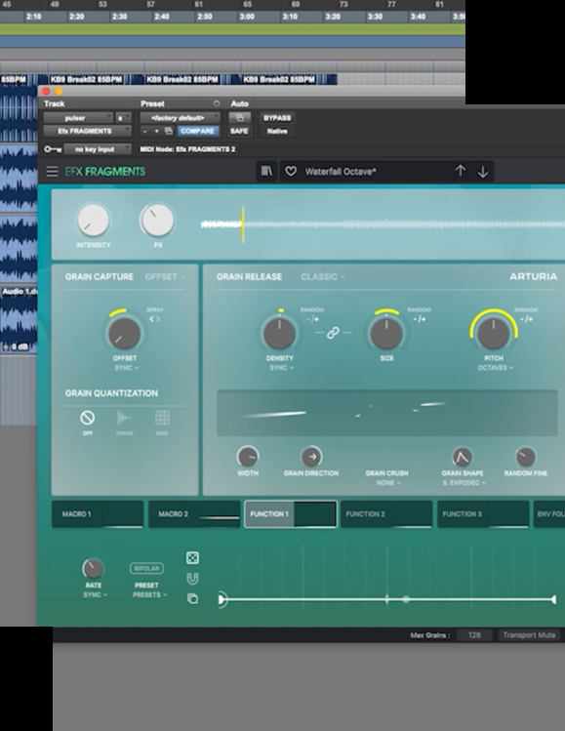Click the plugin automation enable icon
565x731 pixels.
click(x=240, y=118)
